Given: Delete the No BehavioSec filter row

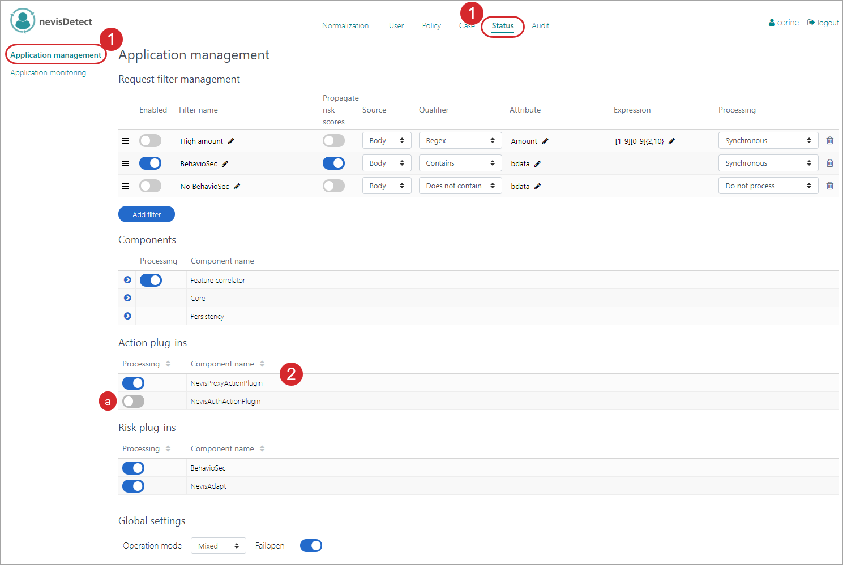Looking at the screenshot, I should (x=829, y=186).
